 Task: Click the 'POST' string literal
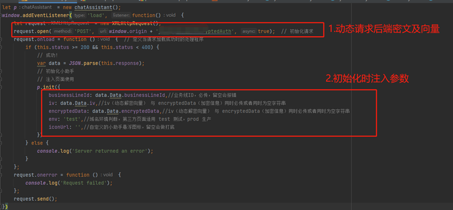coord(84,31)
